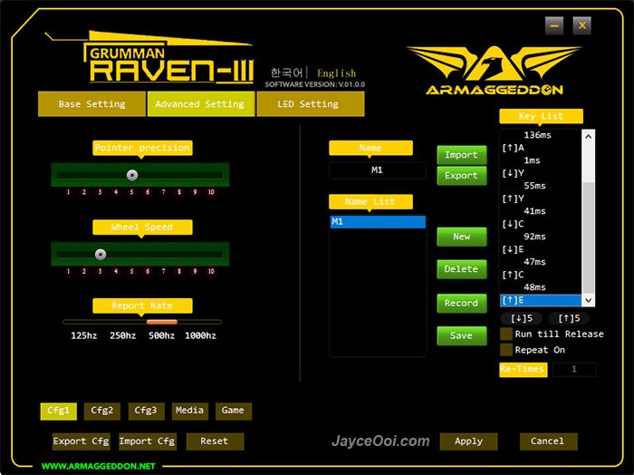Select the Cfg2 profile
Image resolution: width=634 pixels, height=475 pixels.
tap(101, 411)
